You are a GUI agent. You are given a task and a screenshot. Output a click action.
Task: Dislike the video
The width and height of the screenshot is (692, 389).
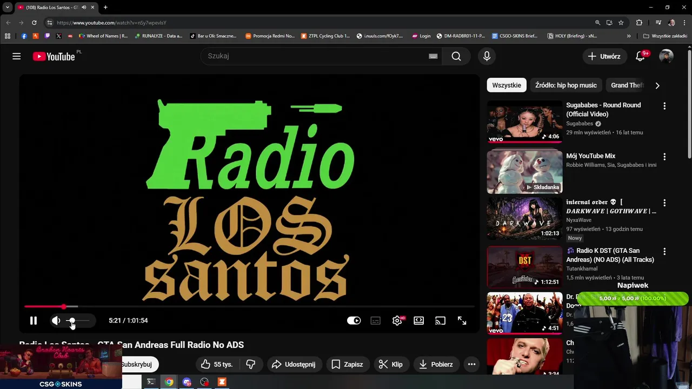[251, 364]
